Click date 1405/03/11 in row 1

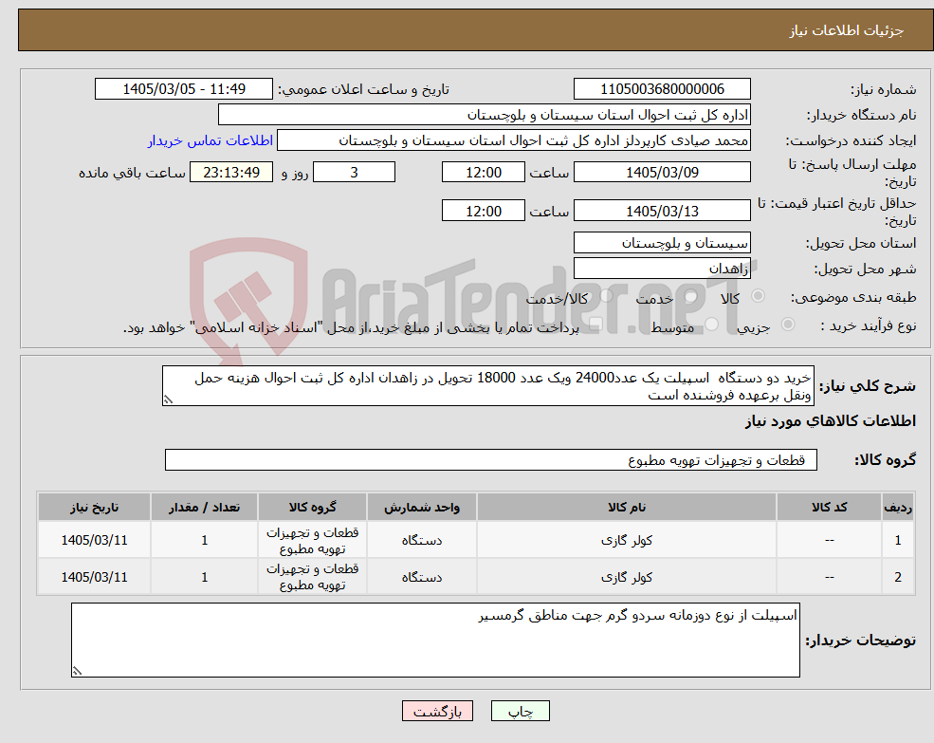[94, 540]
